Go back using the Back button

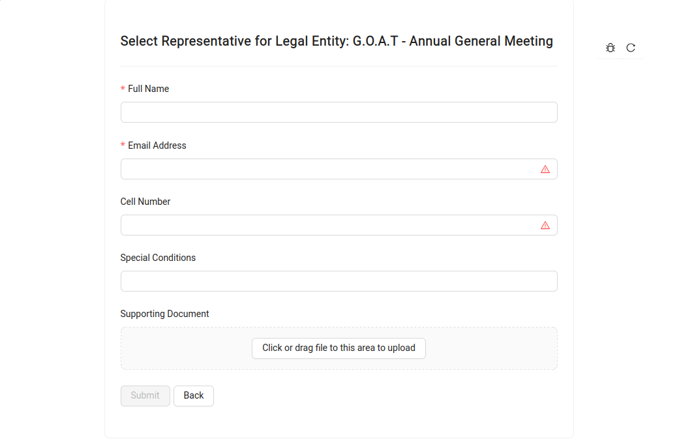click(x=194, y=396)
